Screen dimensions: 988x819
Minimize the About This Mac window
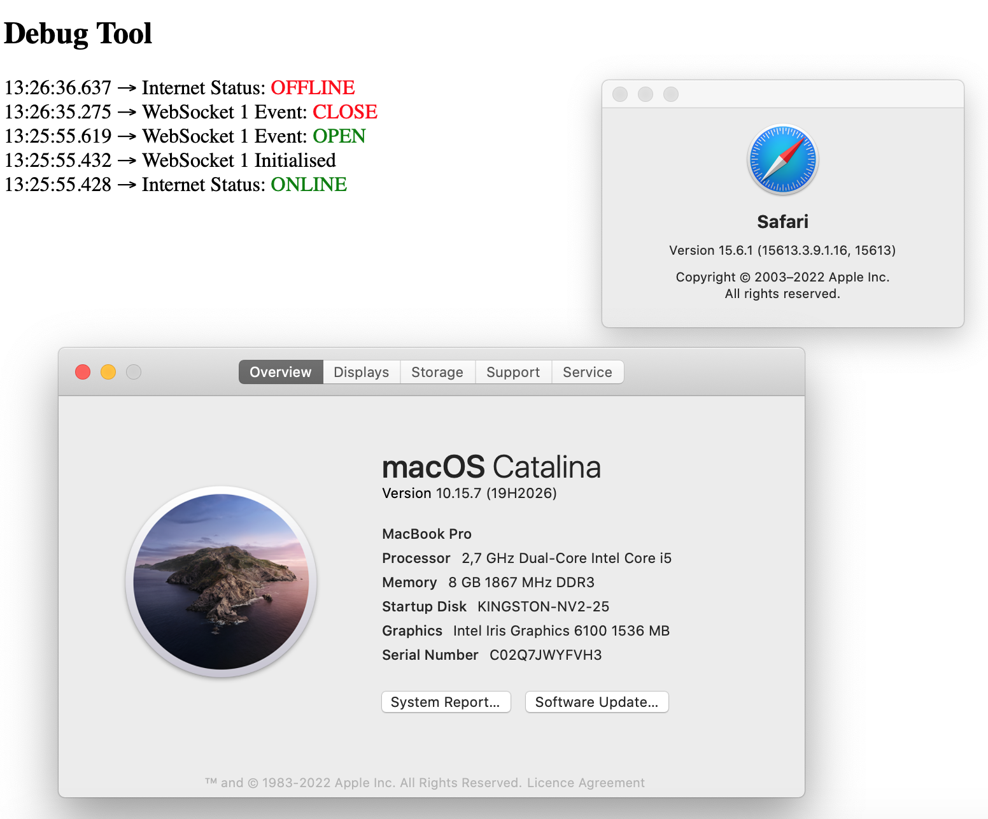(x=108, y=372)
